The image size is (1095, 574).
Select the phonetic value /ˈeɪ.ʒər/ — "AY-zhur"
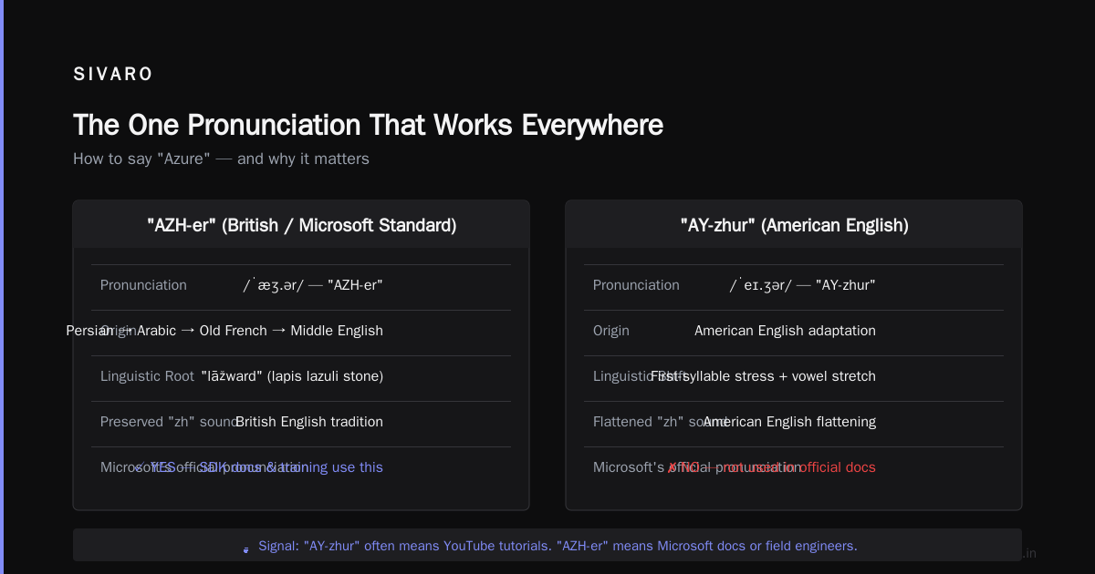coord(802,285)
